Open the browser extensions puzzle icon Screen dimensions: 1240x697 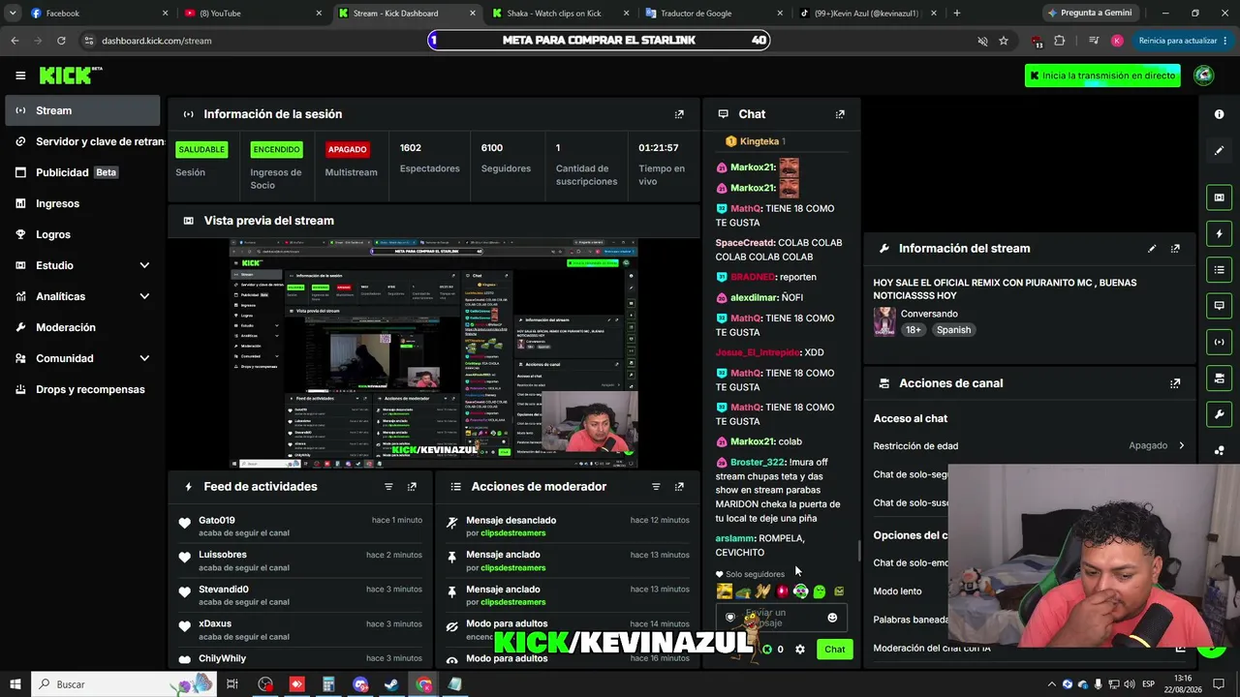coord(1059,41)
